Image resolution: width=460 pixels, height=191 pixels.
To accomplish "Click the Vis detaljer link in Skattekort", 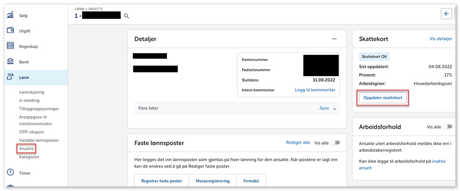I will point(441,39).
